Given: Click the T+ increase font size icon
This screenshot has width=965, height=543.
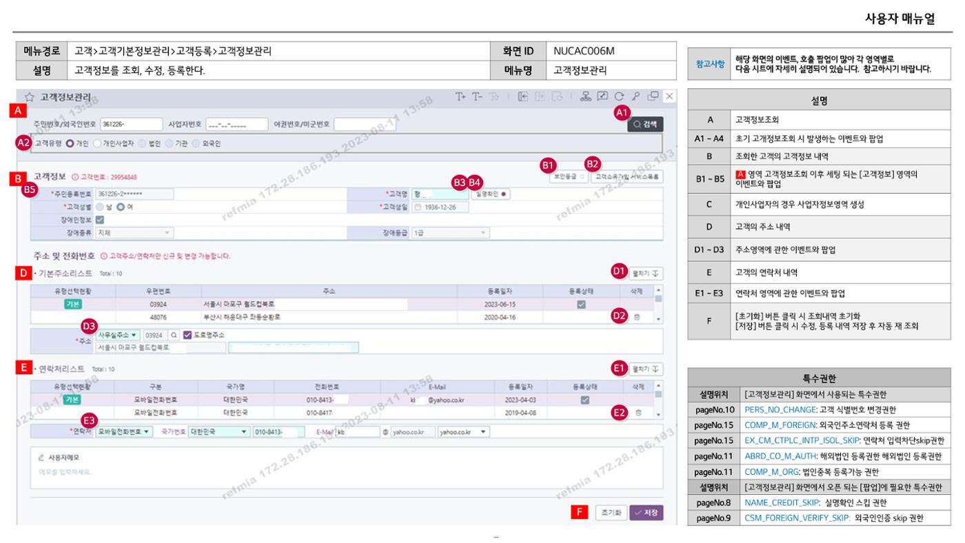Looking at the screenshot, I should coord(461,97).
